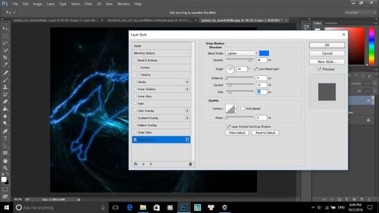This screenshot has height=213, width=379.
Task: Enable the Bevel & Emboss checkbox
Action: (135, 60)
